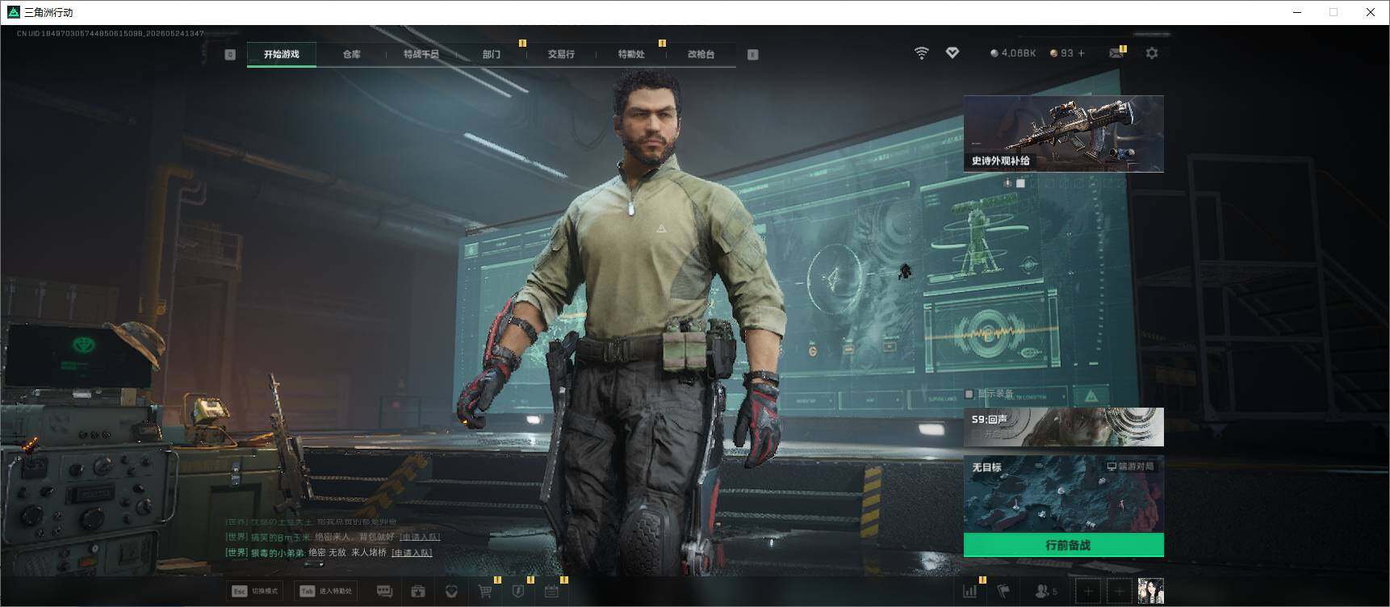Open the 特战干员 tab

(421, 54)
